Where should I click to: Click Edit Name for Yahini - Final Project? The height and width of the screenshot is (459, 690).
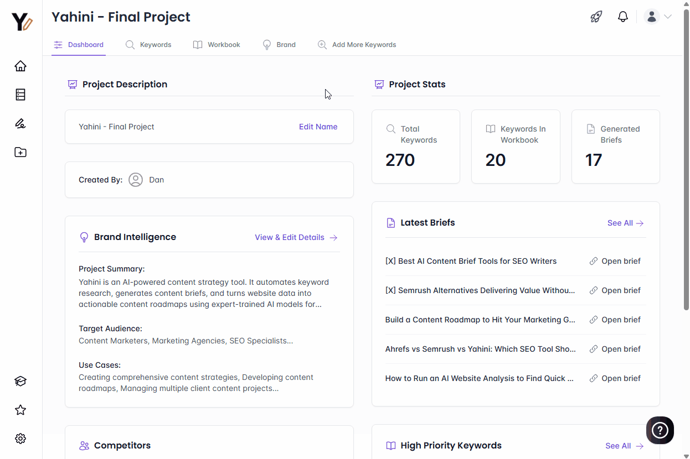point(318,127)
